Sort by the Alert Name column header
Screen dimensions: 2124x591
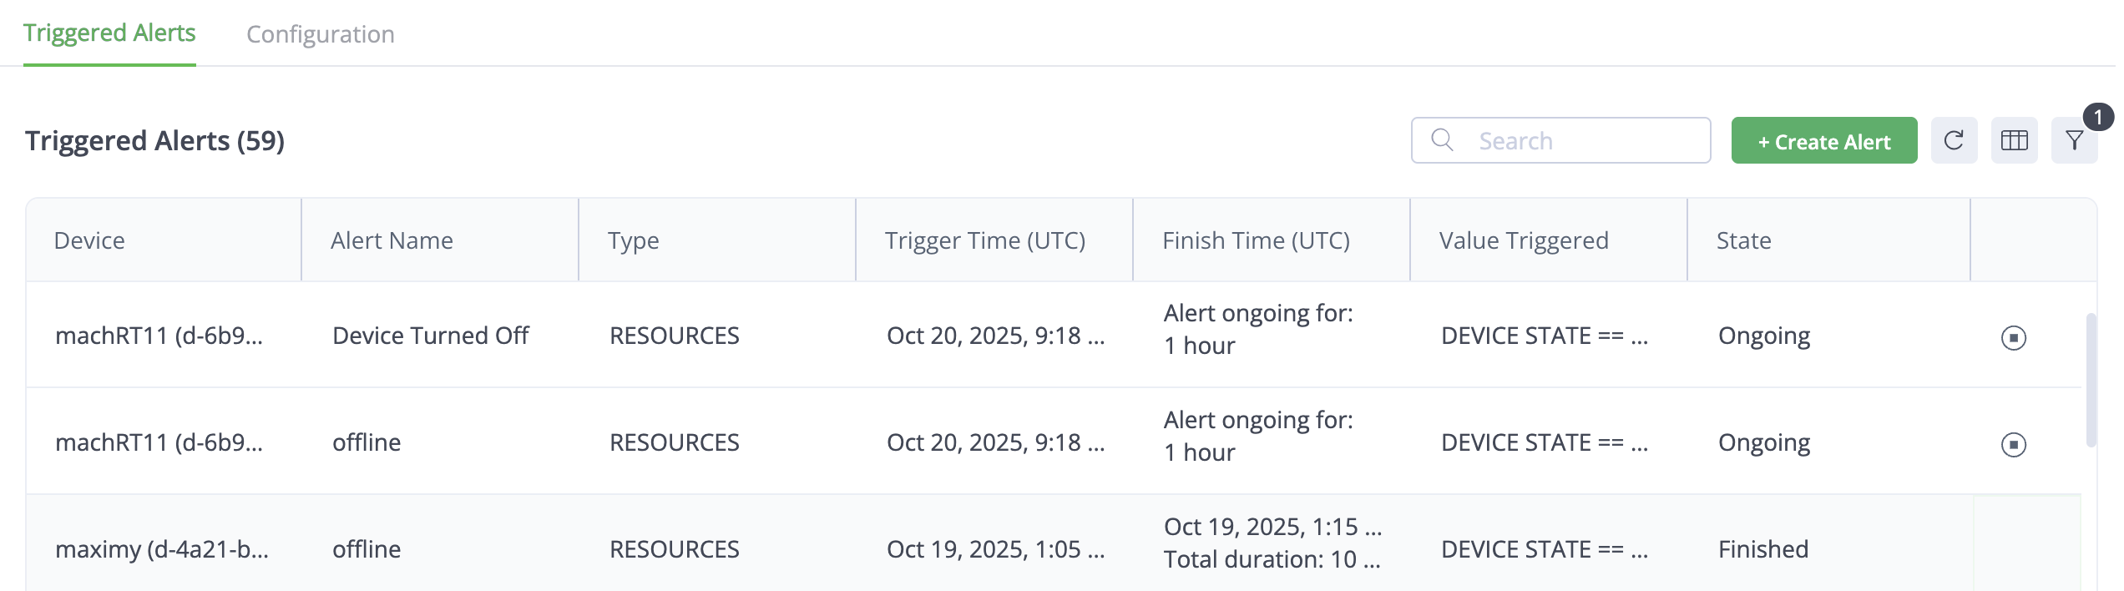(392, 240)
